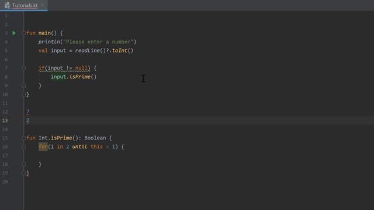The width and height of the screenshot is (374, 210).
Task: Click the number 7 on line 12
Action: coord(27,111)
